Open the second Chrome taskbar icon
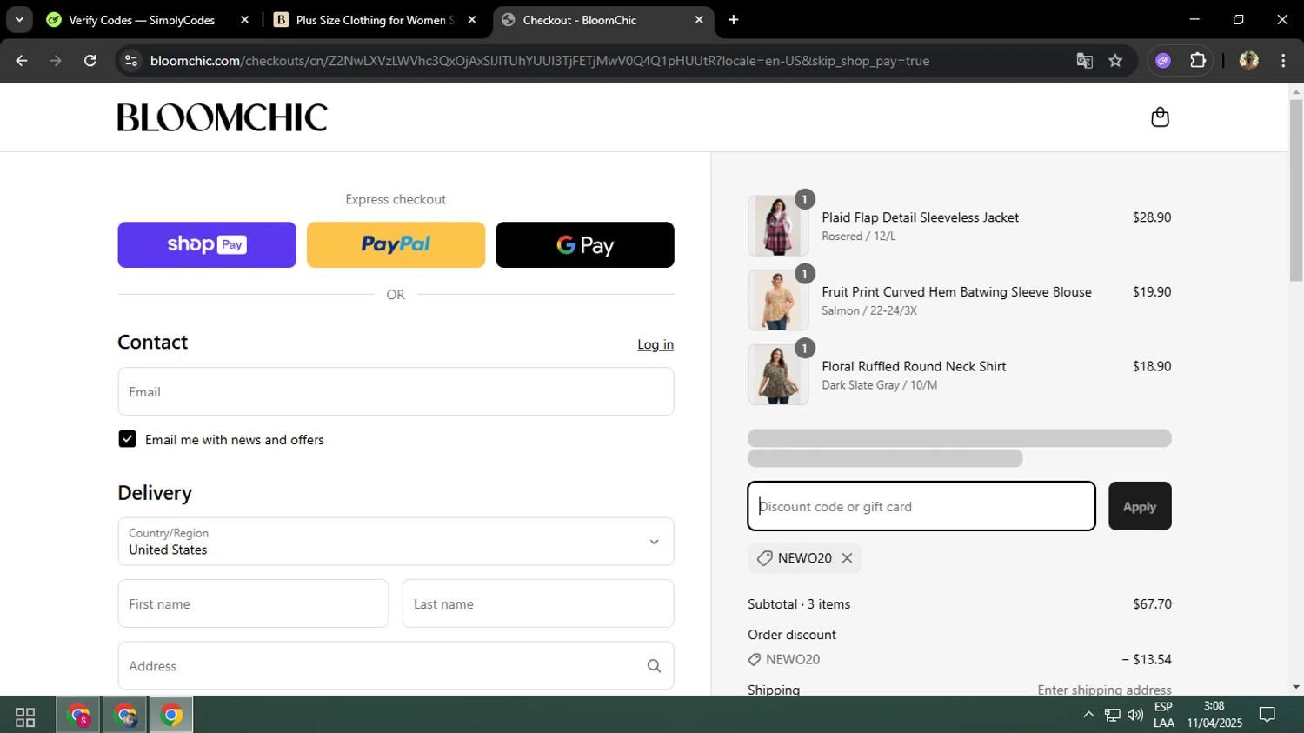 pyautogui.click(x=125, y=716)
